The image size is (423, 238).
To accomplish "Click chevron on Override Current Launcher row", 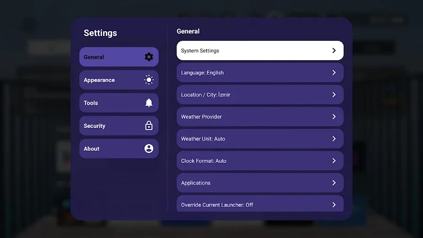I will click(x=334, y=205).
